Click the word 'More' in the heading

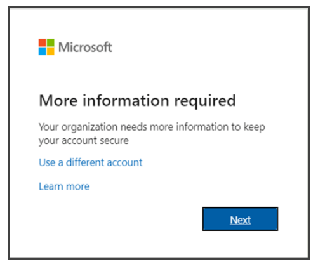58,101
